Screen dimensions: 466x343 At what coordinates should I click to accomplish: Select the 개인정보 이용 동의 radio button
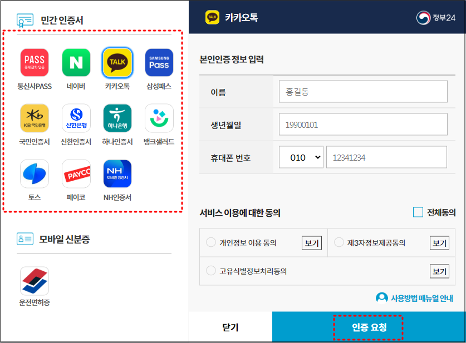(210, 242)
